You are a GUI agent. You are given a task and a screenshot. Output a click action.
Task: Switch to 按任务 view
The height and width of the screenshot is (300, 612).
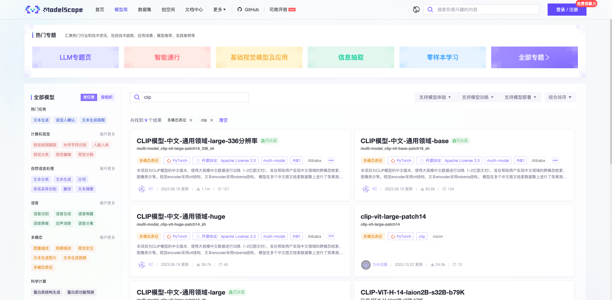pyautogui.click(x=89, y=97)
